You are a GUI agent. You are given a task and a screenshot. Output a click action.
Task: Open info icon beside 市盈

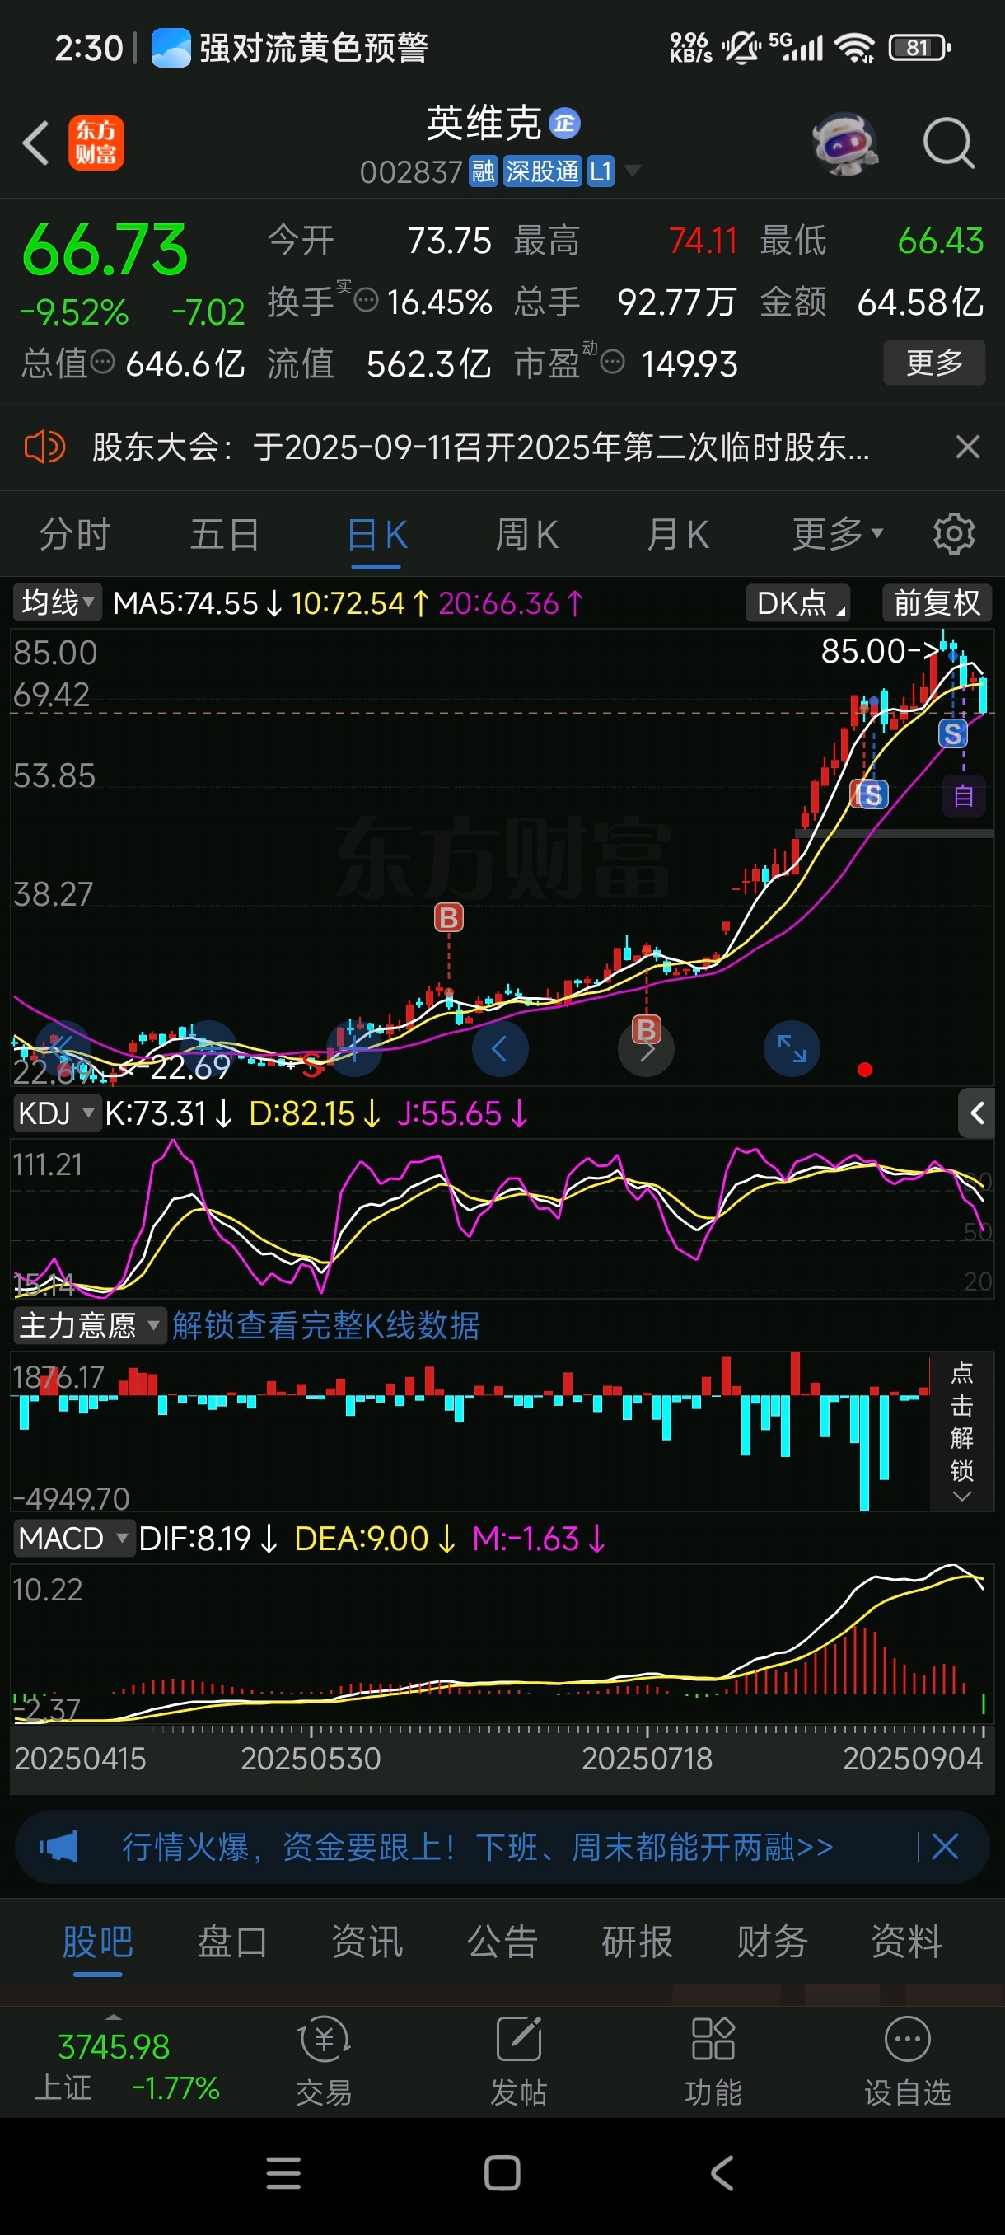click(612, 362)
